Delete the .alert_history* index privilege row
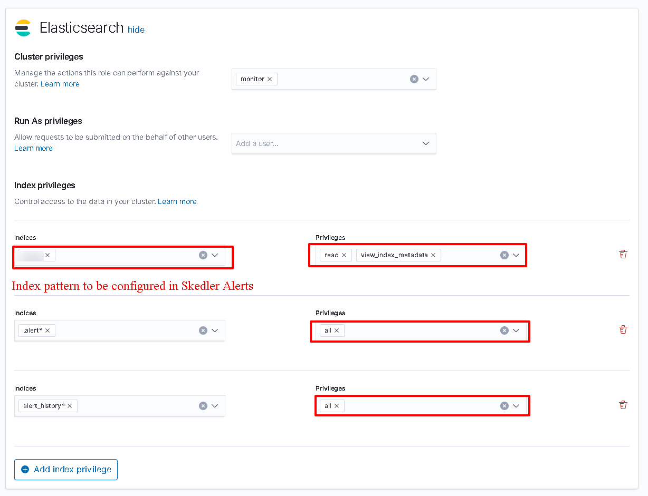The image size is (648, 496). pyautogui.click(x=623, y=405)
